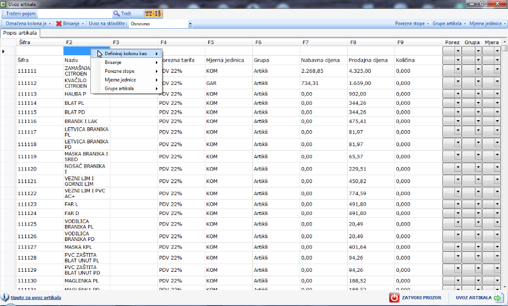Select GAR unit cell in row 111112

229,83
